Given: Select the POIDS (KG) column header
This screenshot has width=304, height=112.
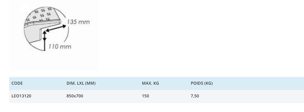Looking at the screenshot, I should (201, 83).
